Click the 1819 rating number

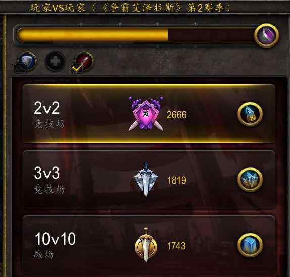coord(176,180)
